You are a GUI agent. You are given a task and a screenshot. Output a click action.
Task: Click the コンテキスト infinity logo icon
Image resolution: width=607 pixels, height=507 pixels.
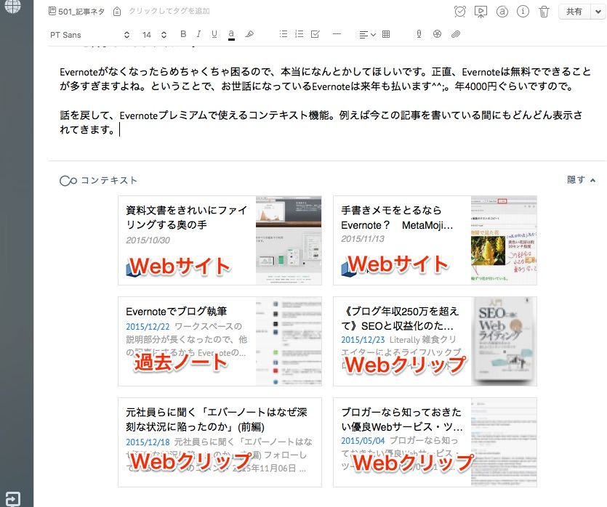[x=68, y=181]
